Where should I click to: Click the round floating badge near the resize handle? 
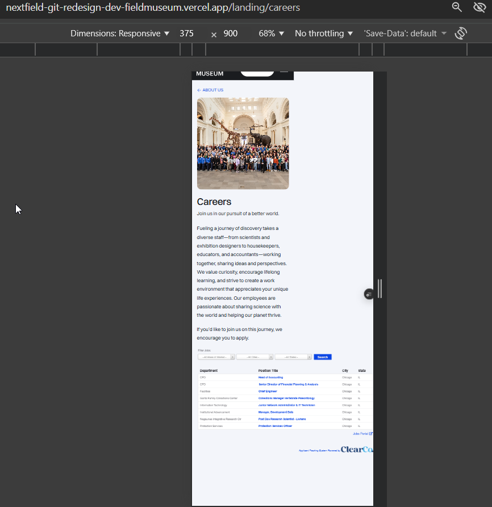(x=369, y=294)
